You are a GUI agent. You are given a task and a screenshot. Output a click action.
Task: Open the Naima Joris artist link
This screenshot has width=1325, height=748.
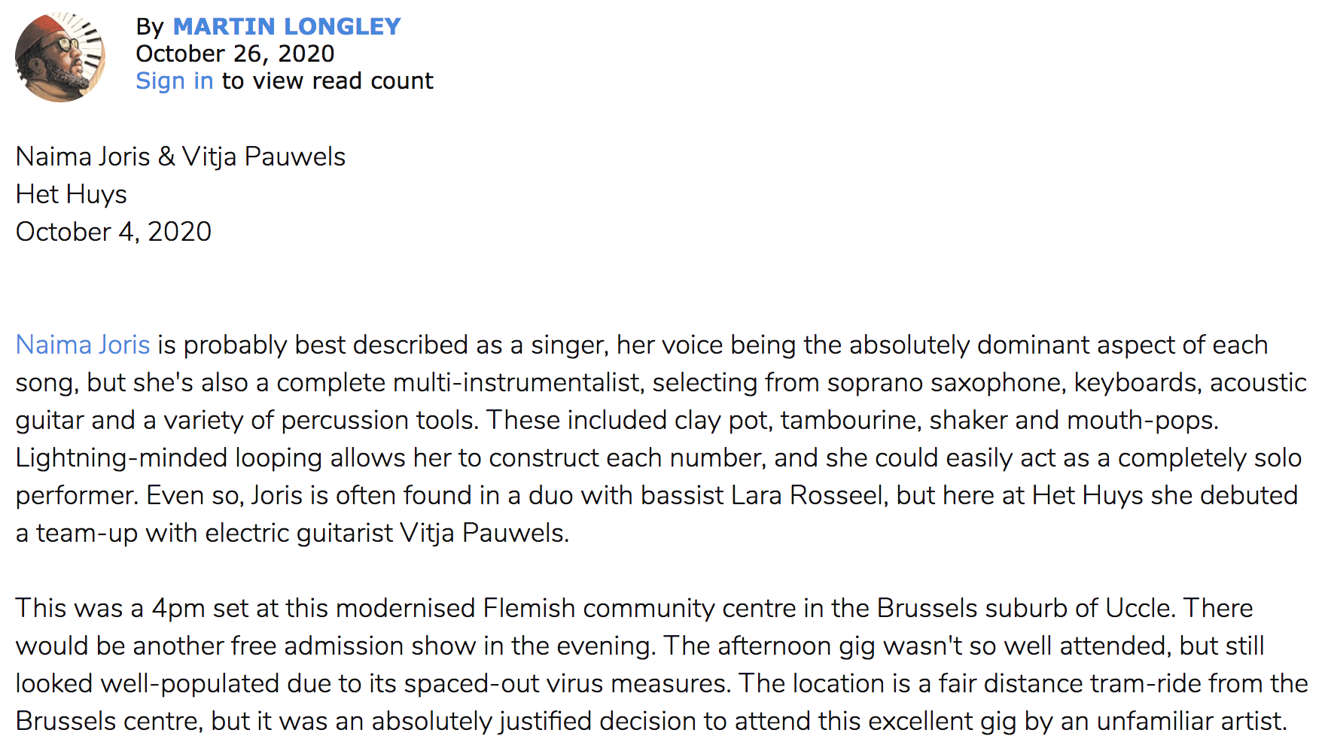[x=83, y=345]
